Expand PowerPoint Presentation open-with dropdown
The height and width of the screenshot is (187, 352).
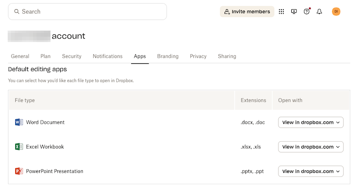point(311,171)
